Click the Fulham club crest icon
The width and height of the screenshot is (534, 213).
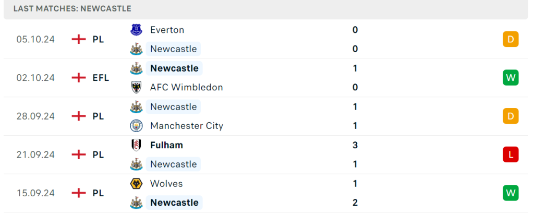click(x=136, y=145)
